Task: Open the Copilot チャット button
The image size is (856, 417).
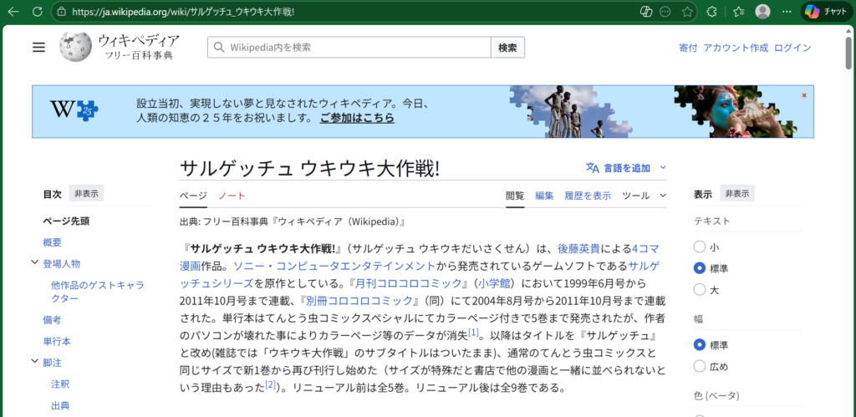Action: click(825, 12)
